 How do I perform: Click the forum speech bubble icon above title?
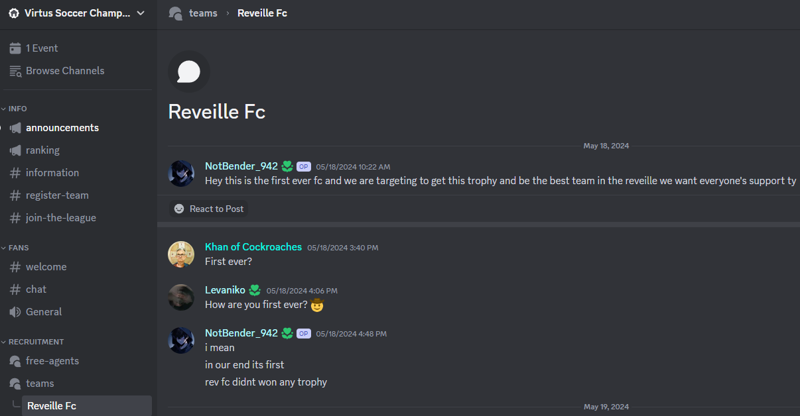(x=189, y=72)
